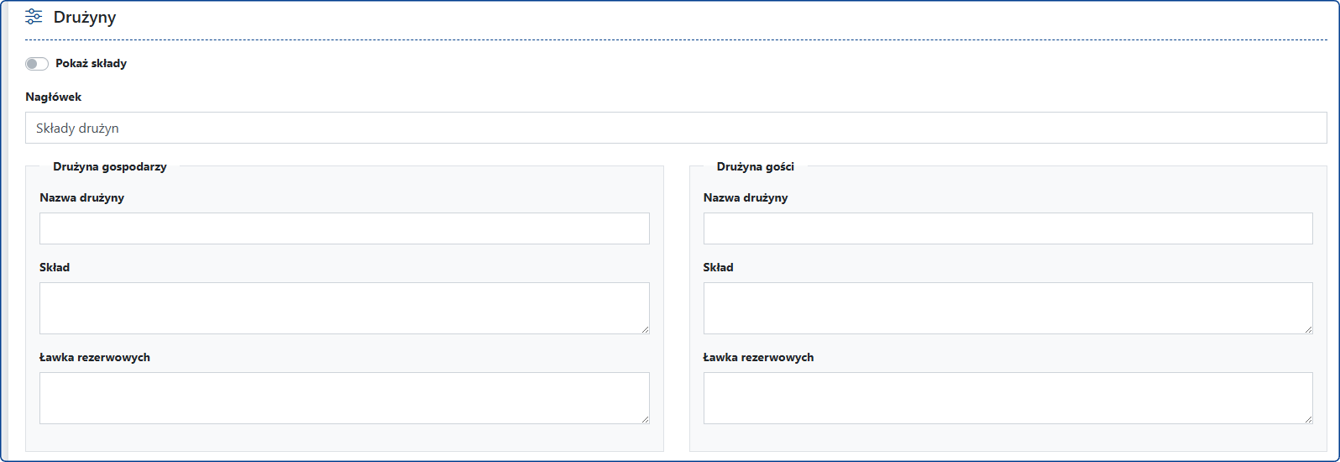Click resize handle of guest team Skład textarea
Viewport: 1340px width, 462px height.
pos(1308,329)
